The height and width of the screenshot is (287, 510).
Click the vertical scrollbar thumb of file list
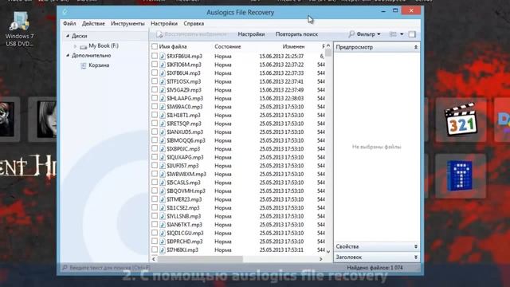328,53
